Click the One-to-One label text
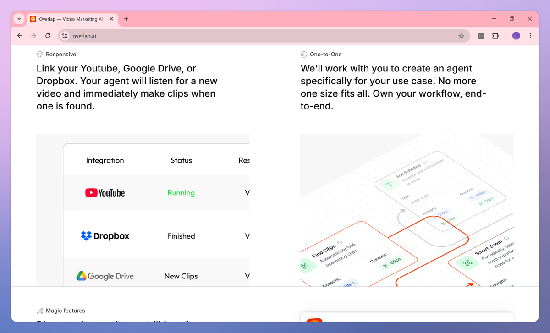 pos(326,54)
